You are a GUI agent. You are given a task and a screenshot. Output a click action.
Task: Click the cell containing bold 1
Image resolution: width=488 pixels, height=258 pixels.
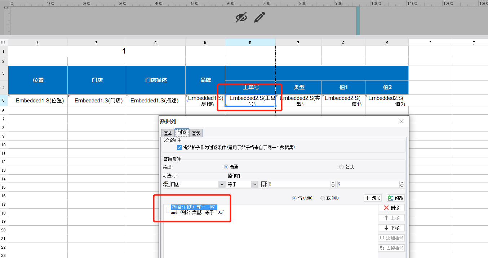click(67, 51)
